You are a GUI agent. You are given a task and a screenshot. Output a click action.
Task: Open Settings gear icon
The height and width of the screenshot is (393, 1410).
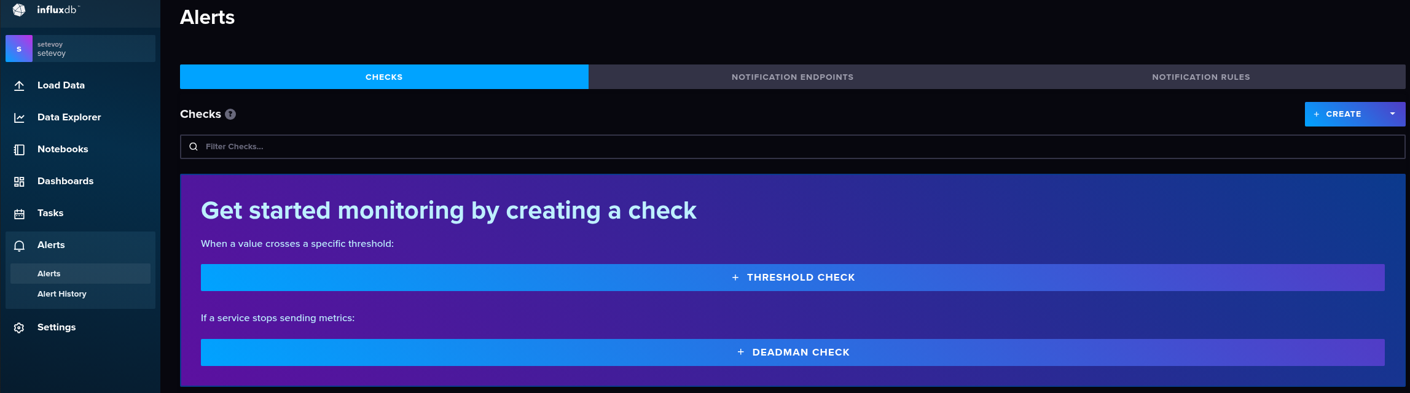[20, 328]
